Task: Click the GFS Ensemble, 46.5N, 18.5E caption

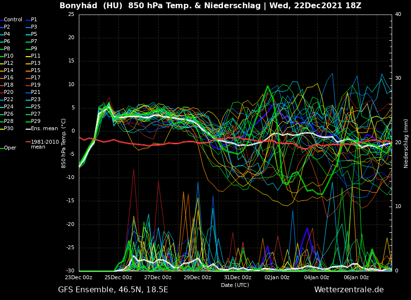Action: point(113,290)
